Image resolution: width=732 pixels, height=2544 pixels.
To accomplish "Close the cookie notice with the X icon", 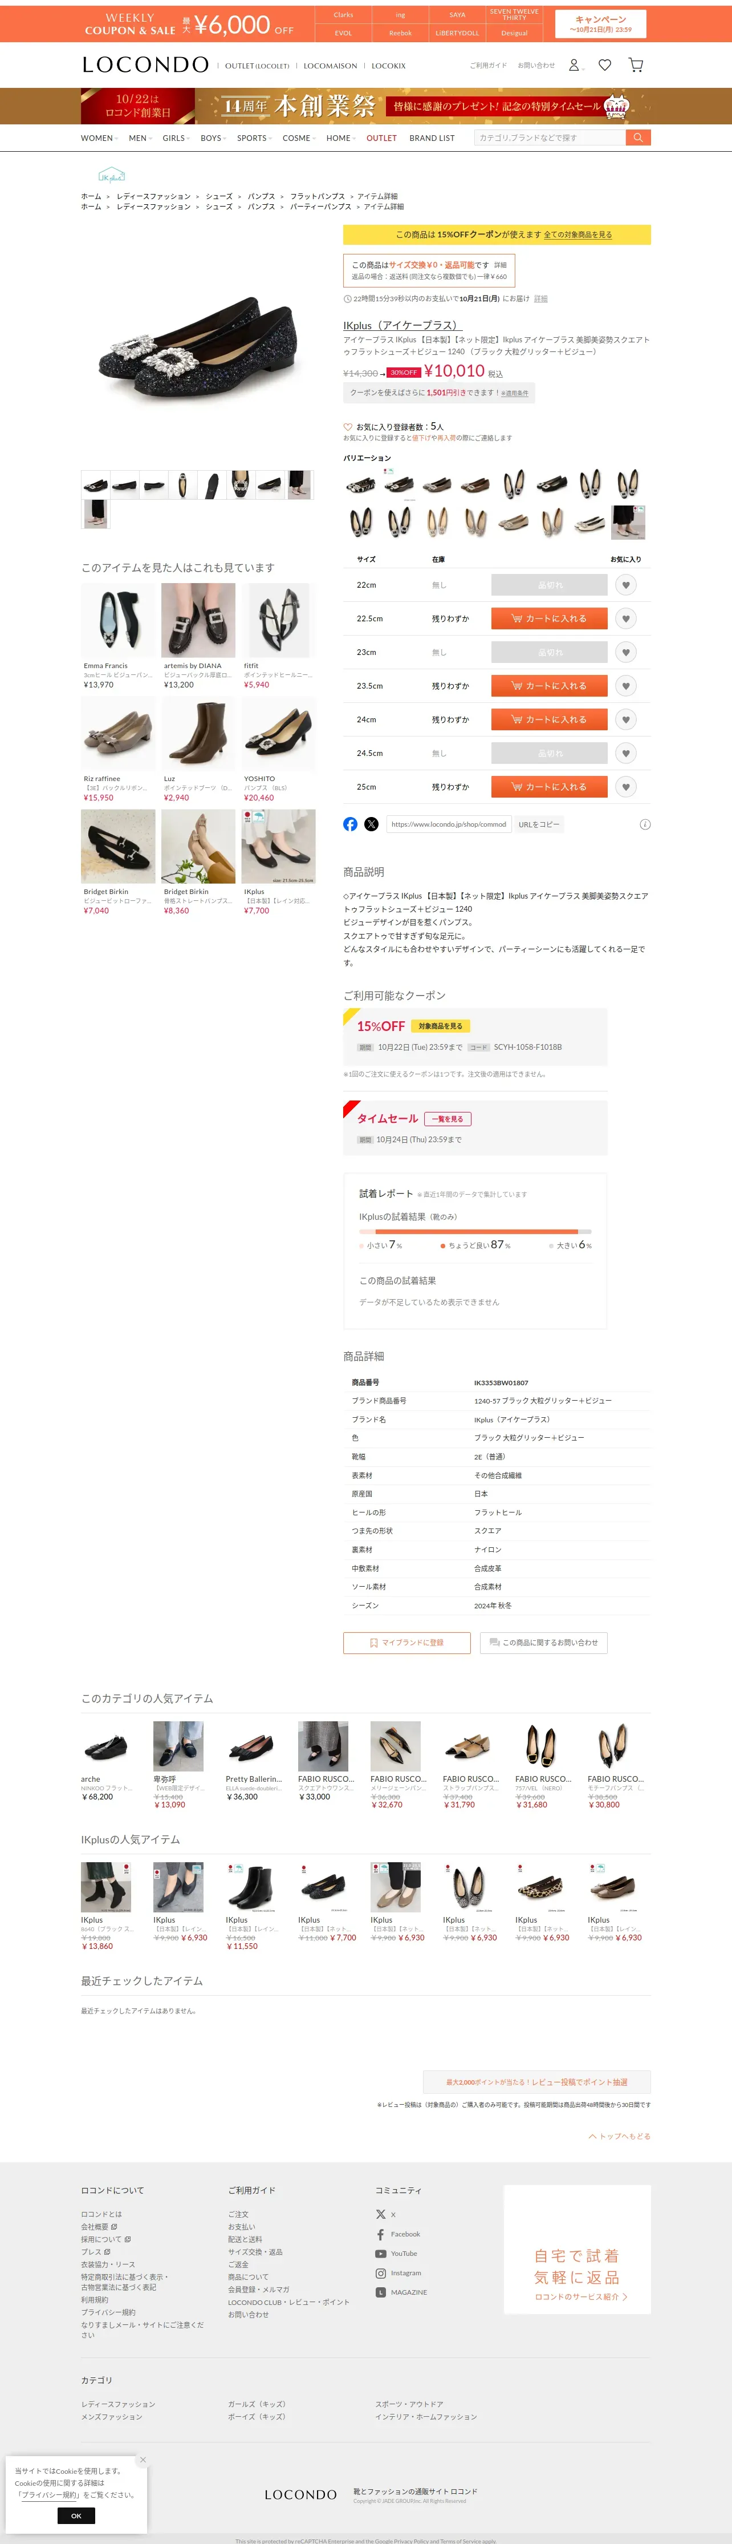I will [x=142, y=2459].
